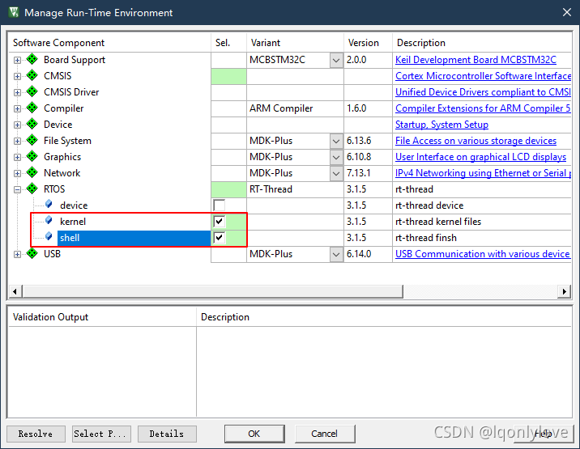Image resolution: width=580 pixels, height=449 pixels.
Task: Click the Keil app icon in title bar
Action: 14,12
